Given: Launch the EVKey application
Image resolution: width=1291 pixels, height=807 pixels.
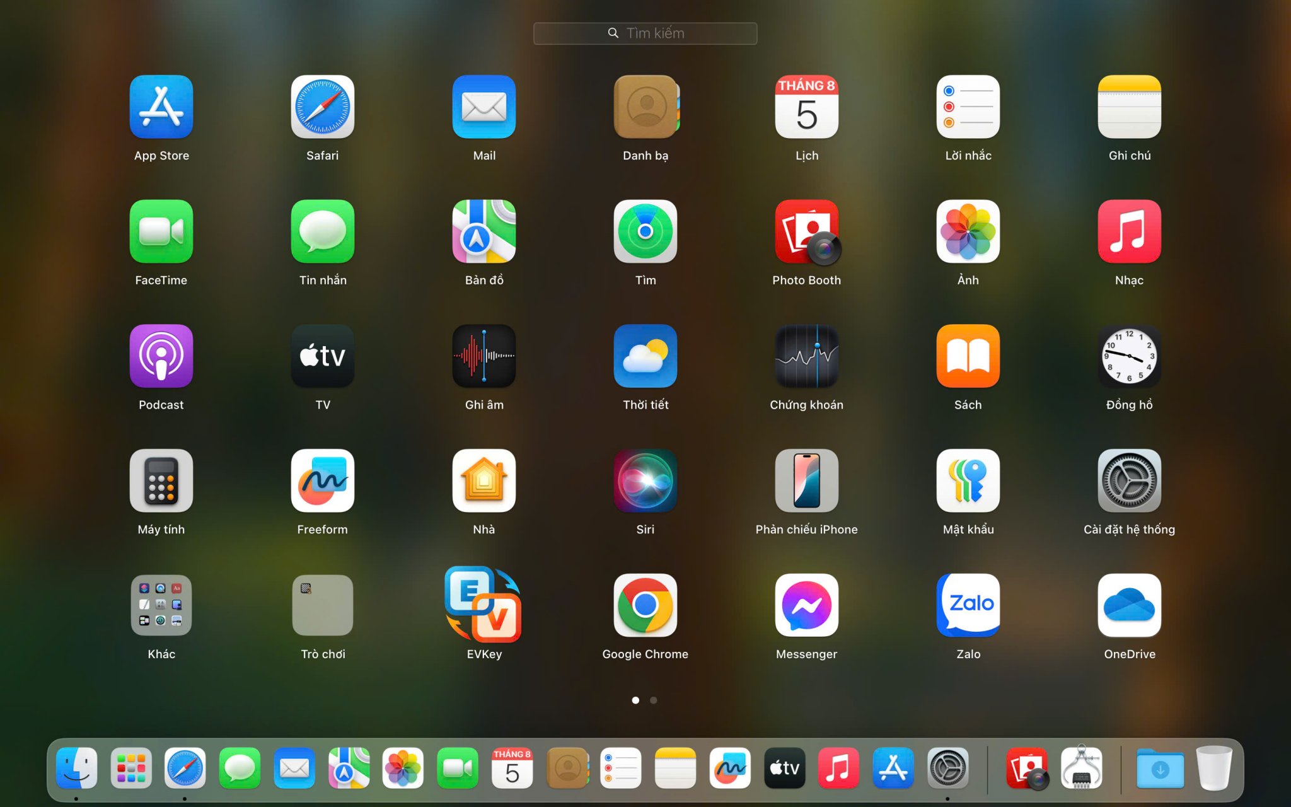Looking at the screenshot, I should pos(483,605).
